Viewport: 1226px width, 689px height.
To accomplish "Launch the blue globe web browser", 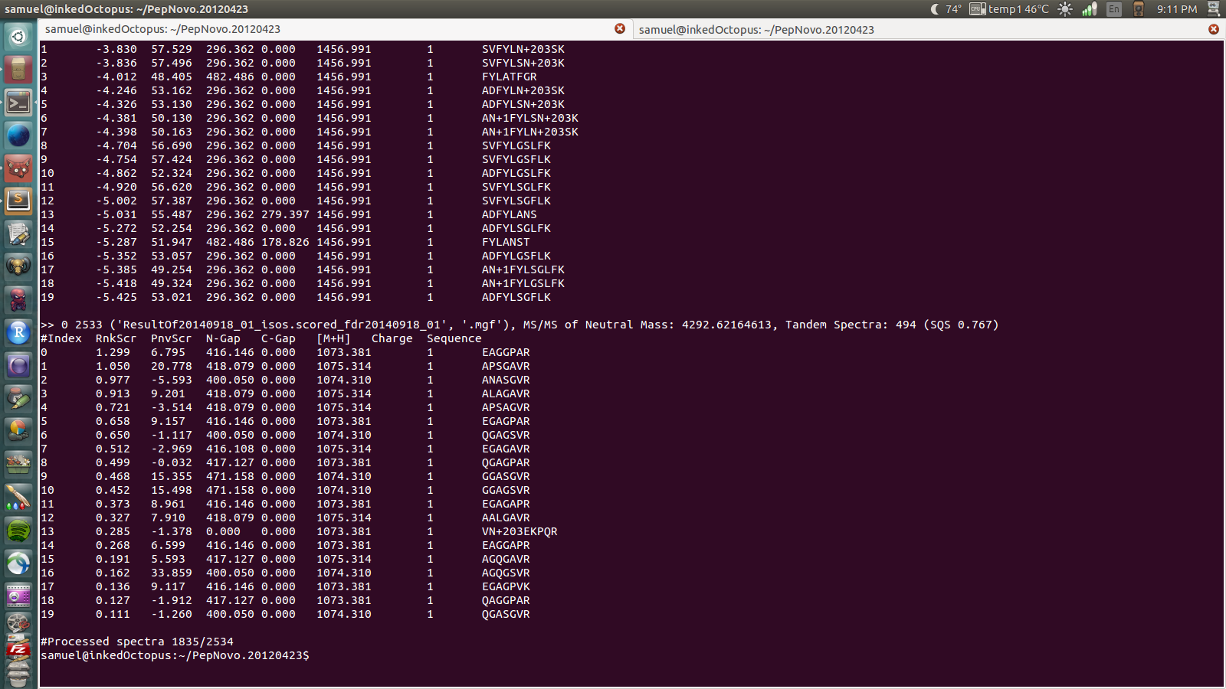I will (x=18, y=136).
